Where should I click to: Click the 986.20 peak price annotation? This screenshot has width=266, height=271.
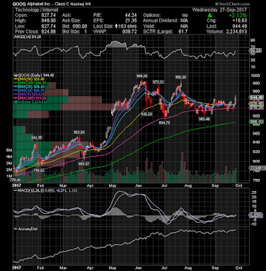point(181,77)
